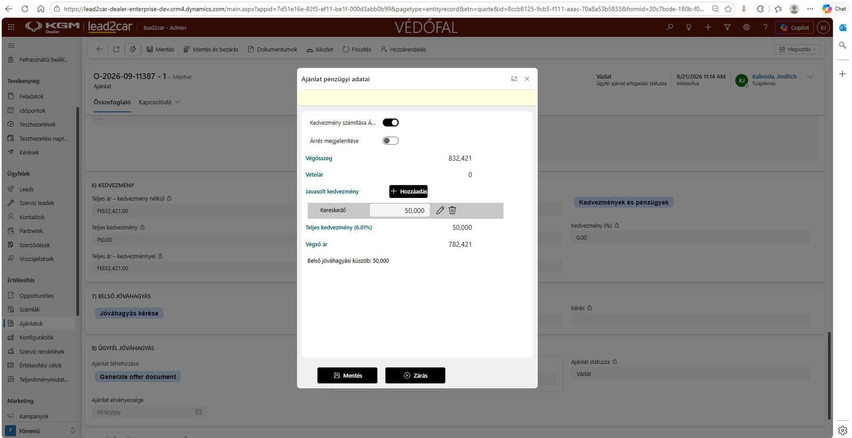Click the Hozzáadás button
852x438 pixels.
(408, 191)
